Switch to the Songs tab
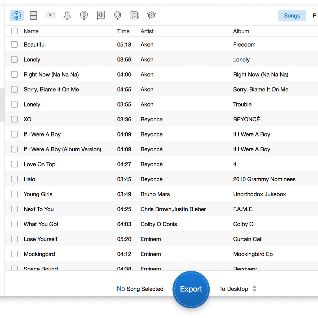Viewport: 318px width, 318px height. pyautogui.click(x=292, y=16)
